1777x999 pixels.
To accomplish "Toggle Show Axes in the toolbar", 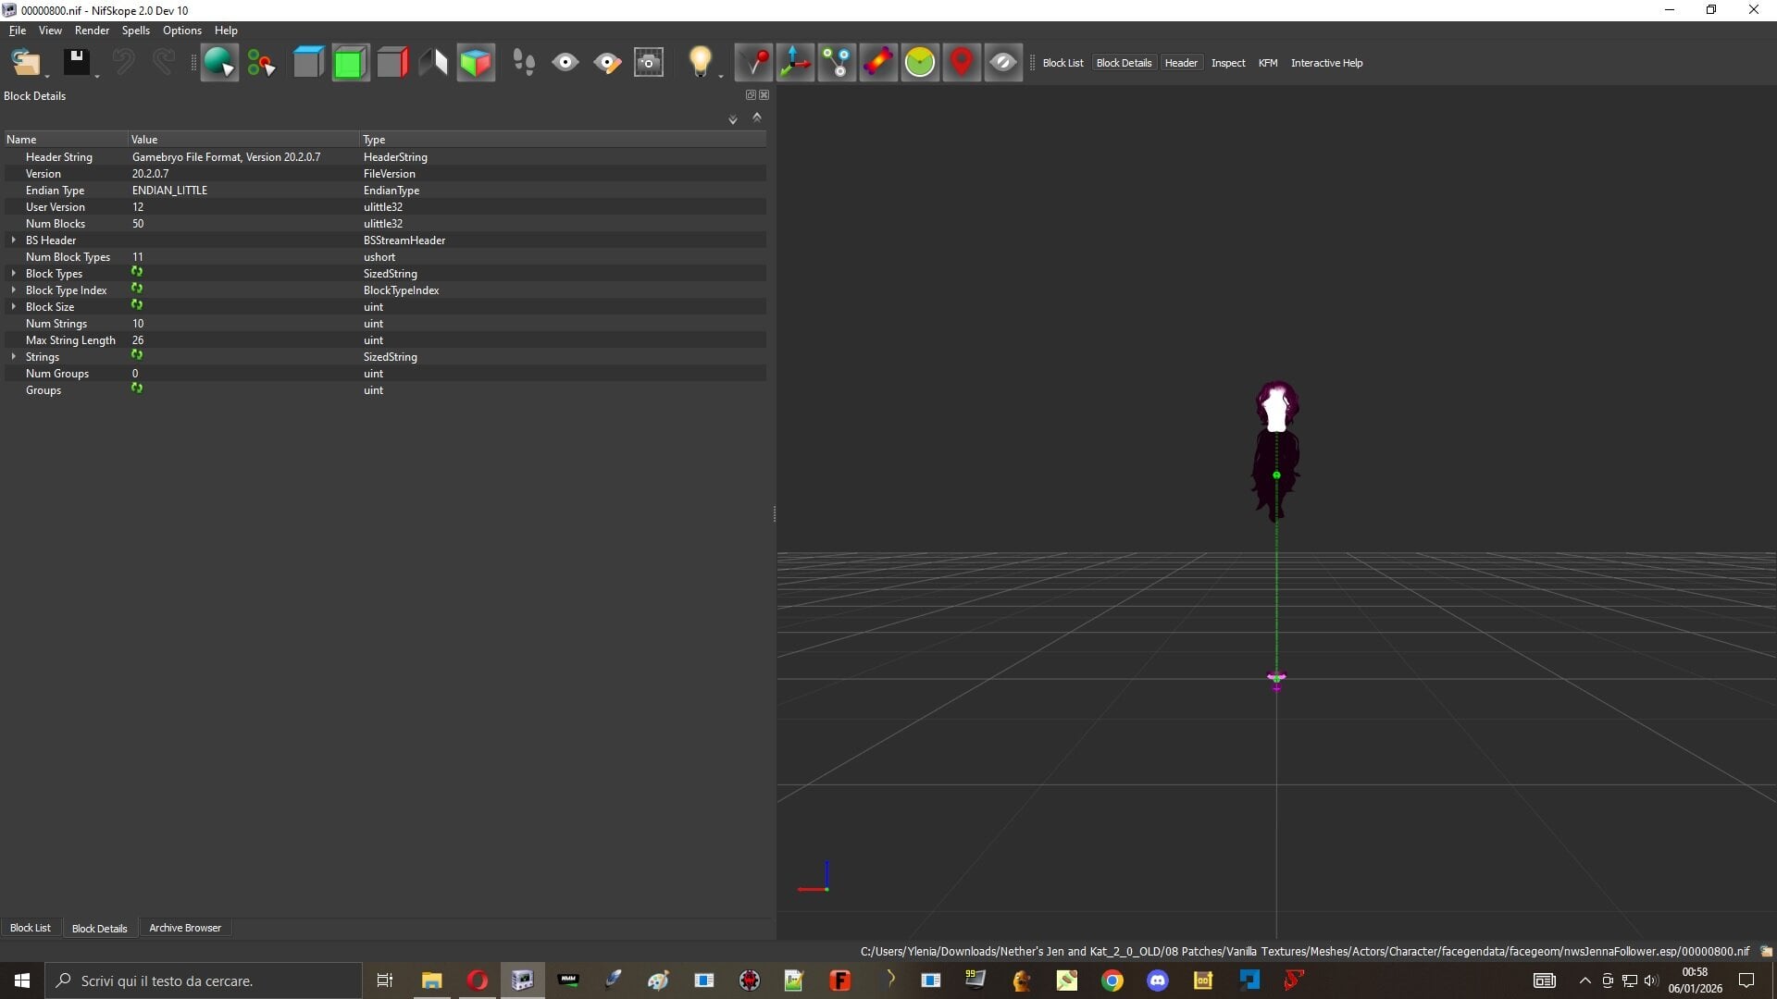I will point(795,63).
